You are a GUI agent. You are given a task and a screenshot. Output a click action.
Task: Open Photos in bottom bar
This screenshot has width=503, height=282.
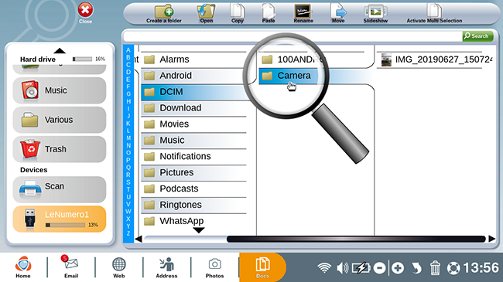tap(214, 267)
